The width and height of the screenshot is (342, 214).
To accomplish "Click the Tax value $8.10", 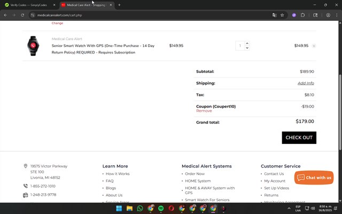I will pos(309,95).
